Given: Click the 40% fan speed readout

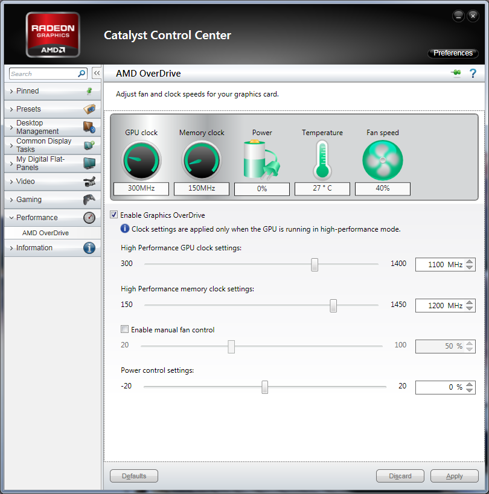Looking at the screenshot, I should click(x=382, y=188).
